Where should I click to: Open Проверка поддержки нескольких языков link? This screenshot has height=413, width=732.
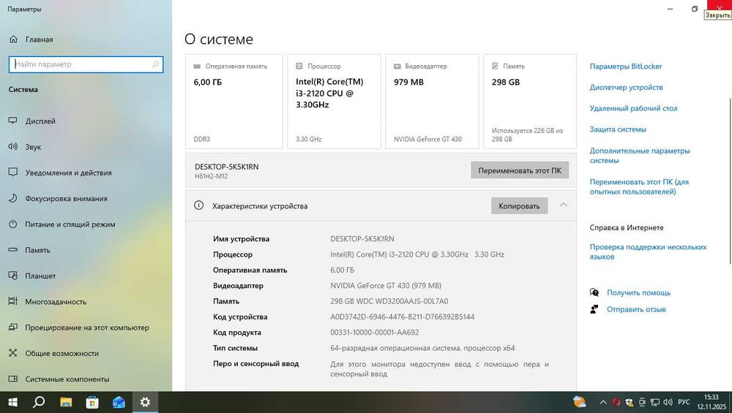click(648, 251)
